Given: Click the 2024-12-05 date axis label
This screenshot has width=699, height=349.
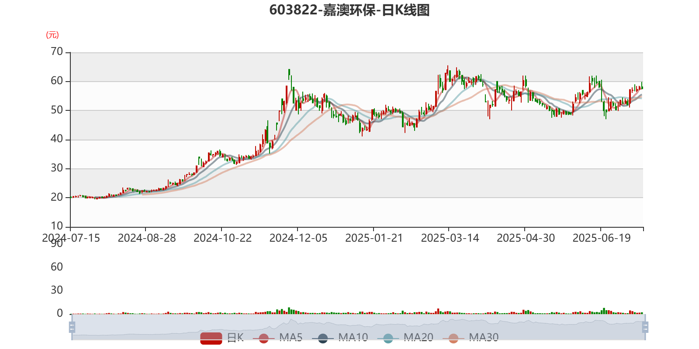Looking at the screenshot, I should tap(298, 238).
